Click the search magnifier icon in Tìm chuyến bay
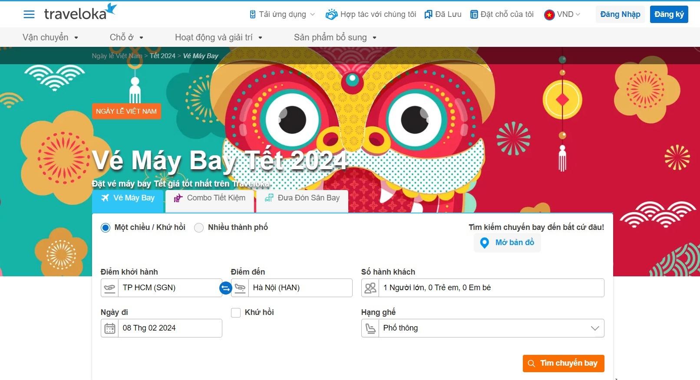Viewport: 700px width, 380px height. [x=531, y=364]
